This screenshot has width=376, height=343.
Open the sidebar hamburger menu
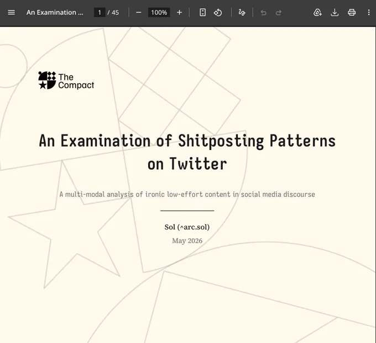pos(11,13)
